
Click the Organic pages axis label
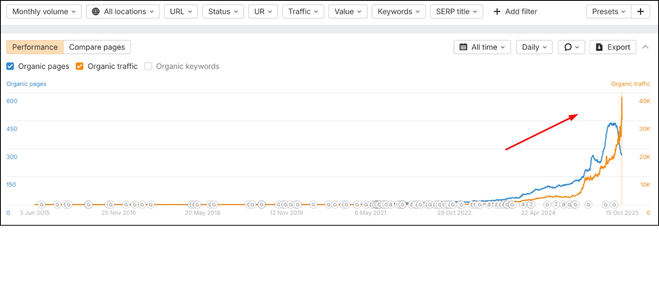[26, 84]
